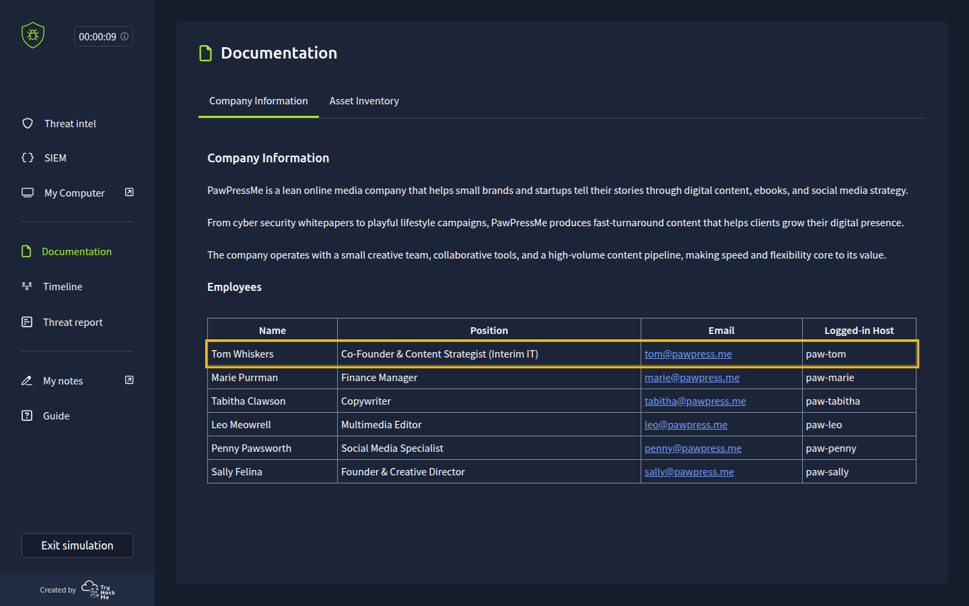This screenshot has height=606, width=969.
Task: Click the My notes pencil icon
Action: pos(27,380)
